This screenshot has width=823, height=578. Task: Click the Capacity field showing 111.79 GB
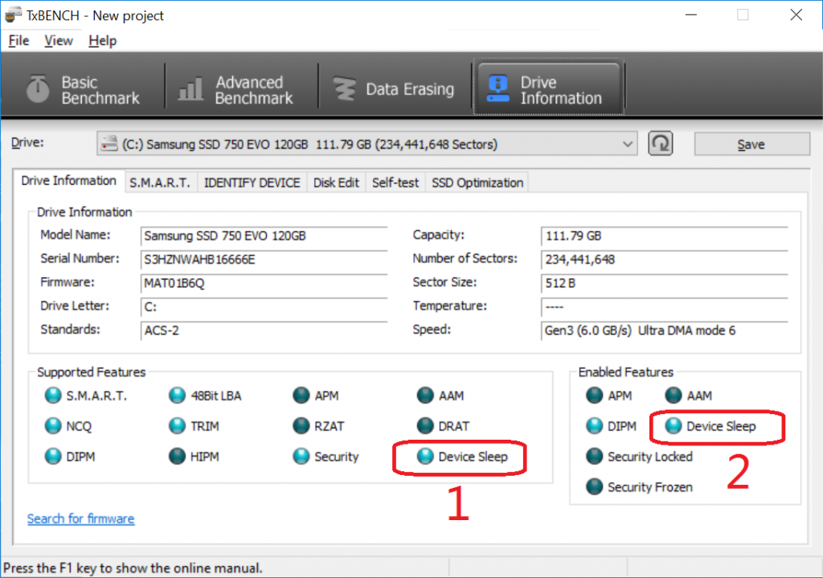click(665, 236)
